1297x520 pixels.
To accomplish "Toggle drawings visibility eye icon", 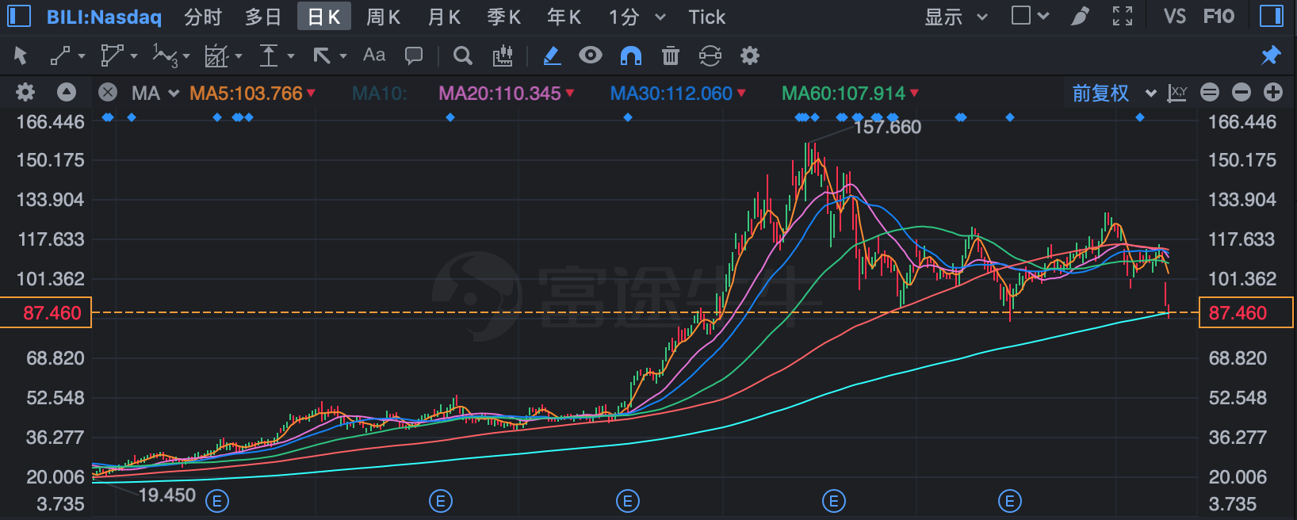I will click(591, 55).
